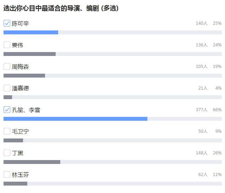Image resolution: width=225 pixels, height=193 pixels.
Task: Click the 孔笙、李雪 option label
Action: 26,110
